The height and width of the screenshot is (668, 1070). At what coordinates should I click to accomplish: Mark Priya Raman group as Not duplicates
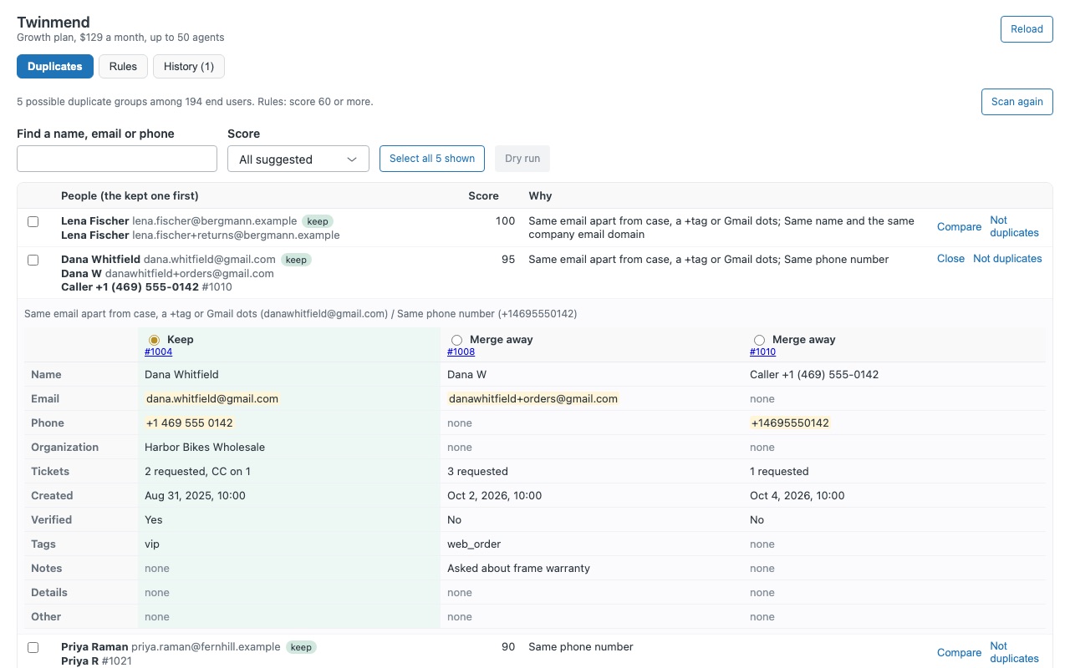pos(1014,652)
